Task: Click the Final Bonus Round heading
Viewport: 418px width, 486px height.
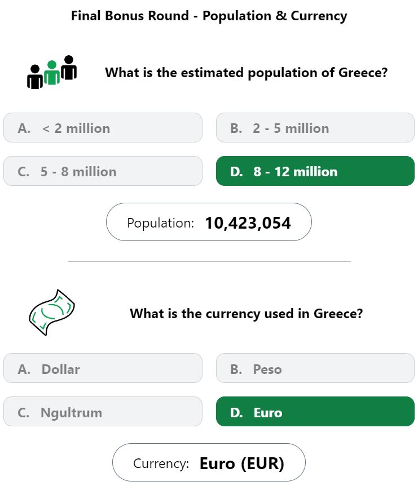Action: tap(209, 16)
